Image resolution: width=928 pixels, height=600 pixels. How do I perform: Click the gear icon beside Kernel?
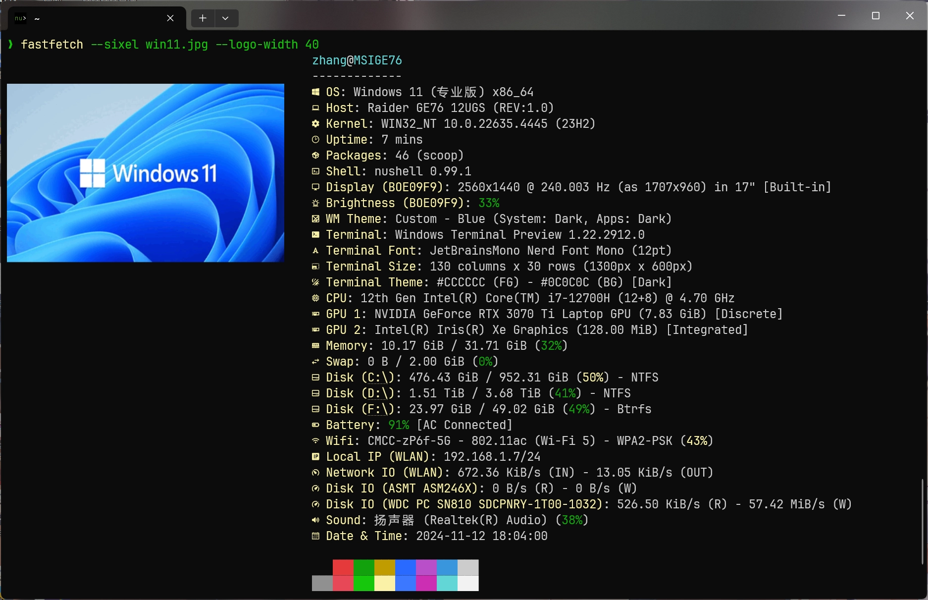pyautogui.click(x=315, y=124)
